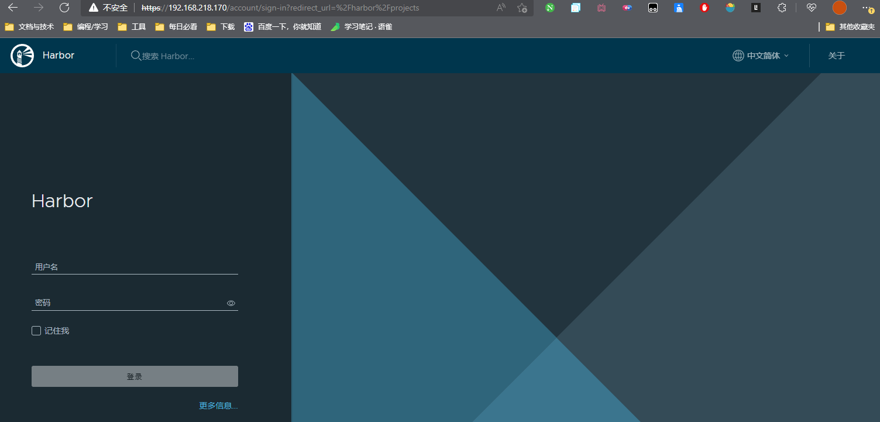Click the green N extension icon
Viewport: 880px width, 422px height.
click(x=550, y=8)
